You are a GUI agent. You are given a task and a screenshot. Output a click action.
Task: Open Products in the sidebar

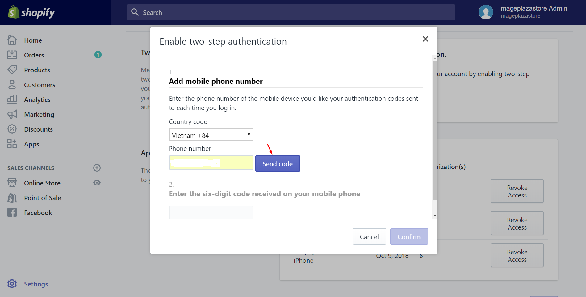tap(37, 70)
